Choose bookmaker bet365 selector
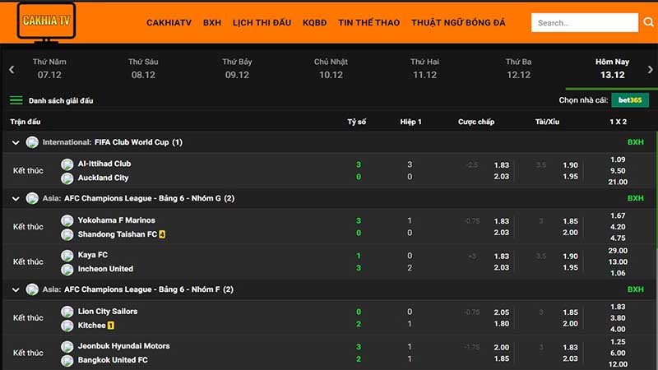658x370 pixels. tap(630, 100)
